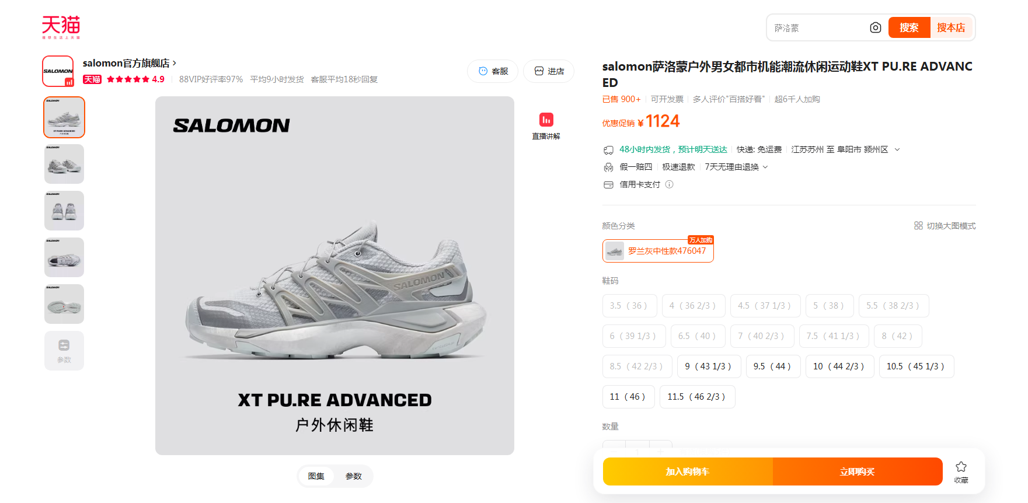Open customer service chat 客服

pyautogui.click(x=493, y=71)
